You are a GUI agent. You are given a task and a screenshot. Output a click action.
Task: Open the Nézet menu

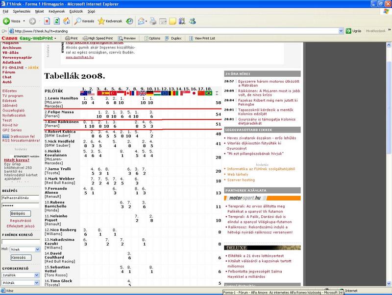40,11
